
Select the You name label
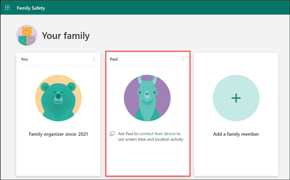click(x=24, y=59)
